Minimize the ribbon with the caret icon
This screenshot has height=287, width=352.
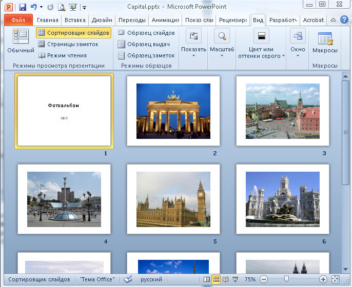(x=334, y=20)
